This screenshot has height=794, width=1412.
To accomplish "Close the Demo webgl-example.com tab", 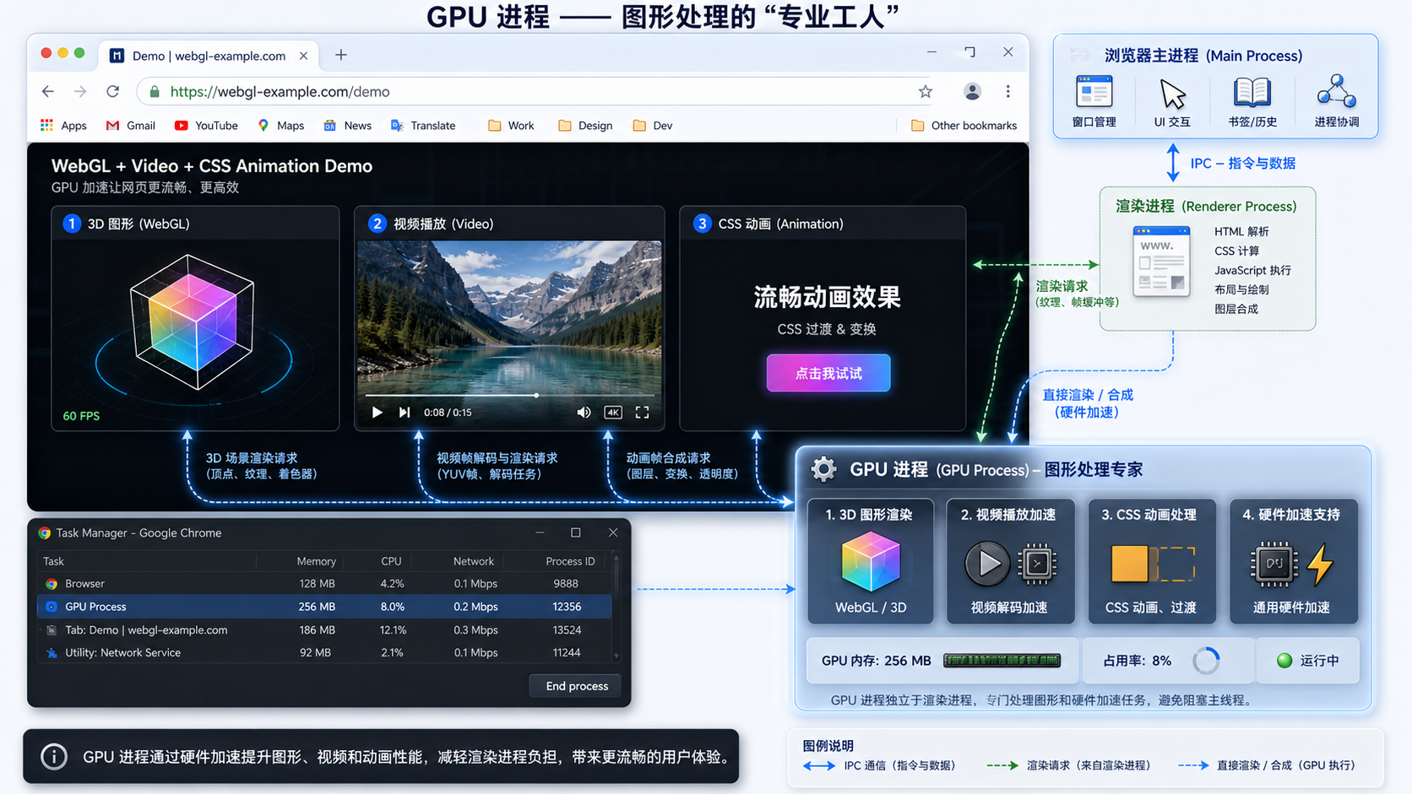I will pyautogui.click(x=303, y=56).
